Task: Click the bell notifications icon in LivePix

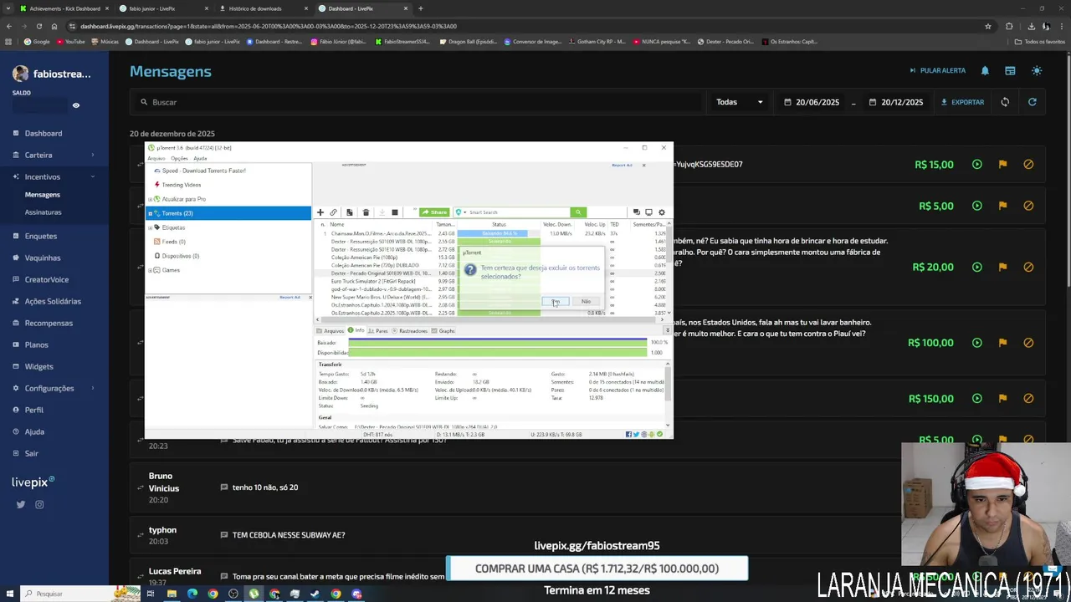Action: click(x=985, y=71)
